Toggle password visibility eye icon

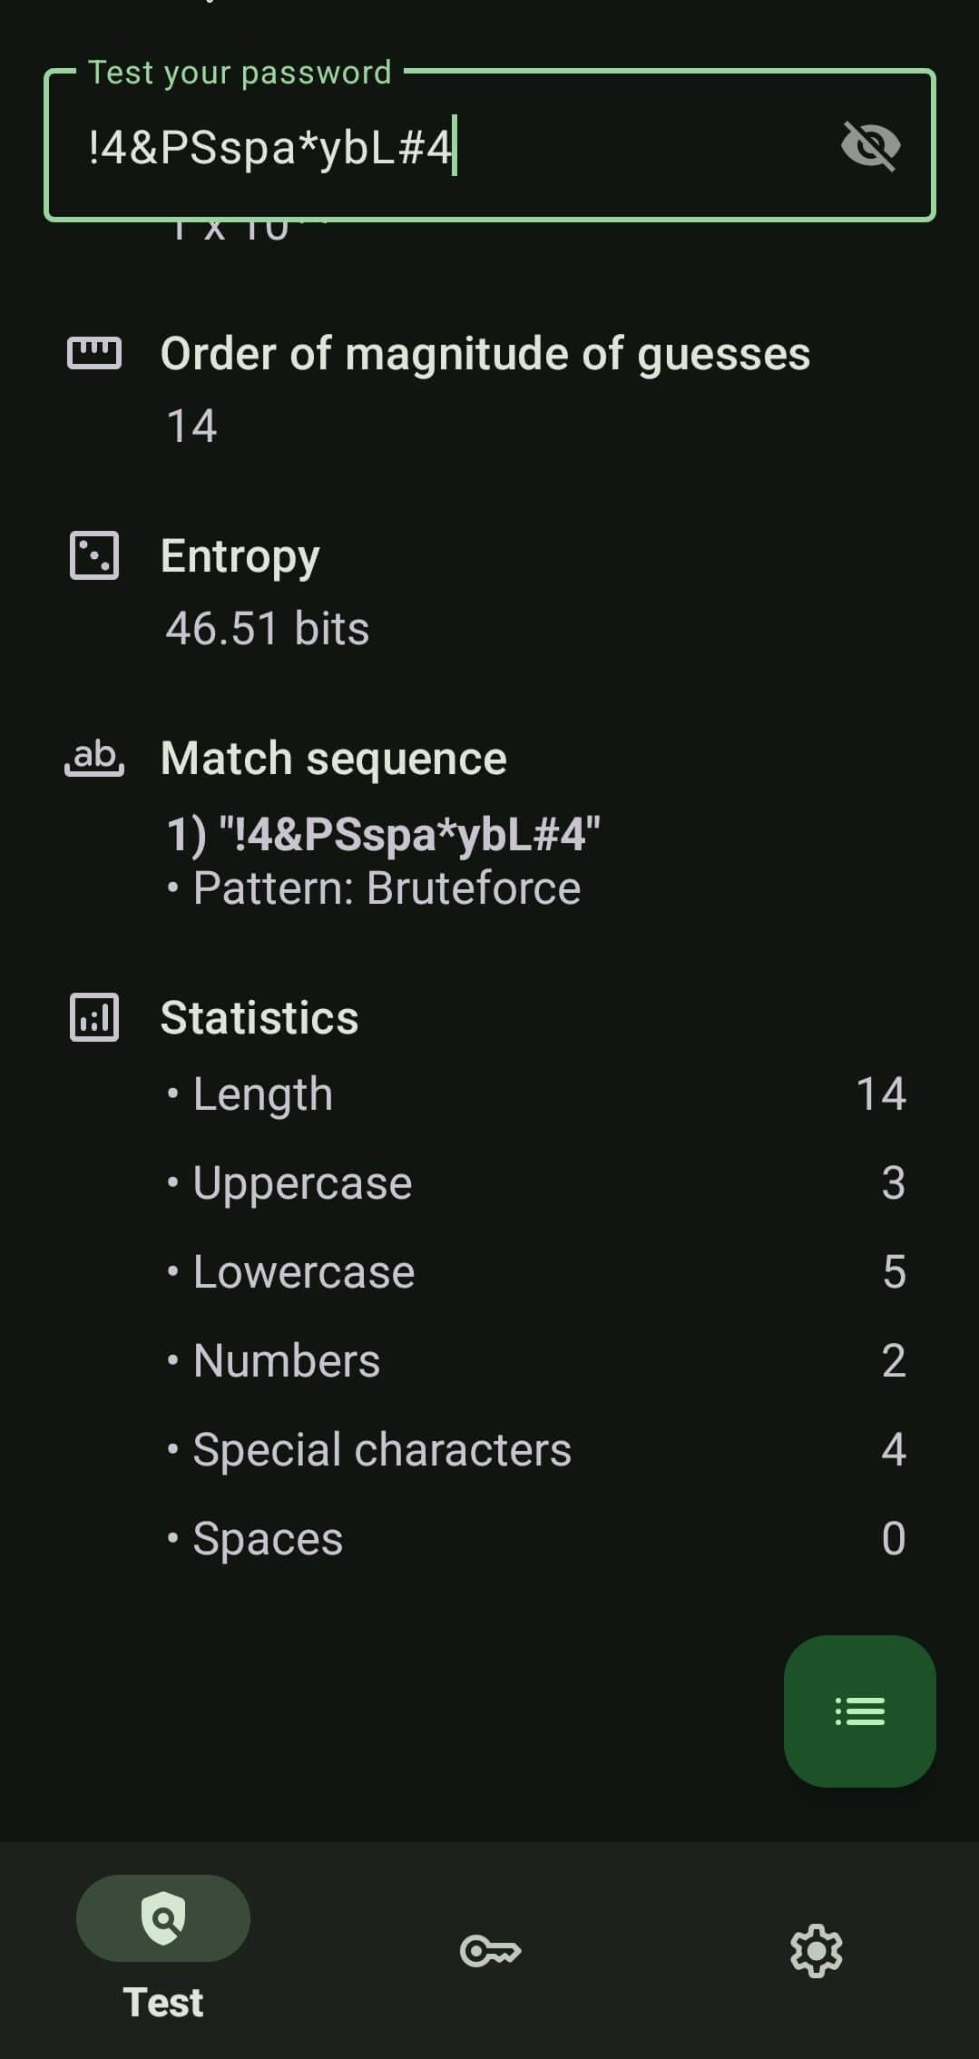(870, 146)
